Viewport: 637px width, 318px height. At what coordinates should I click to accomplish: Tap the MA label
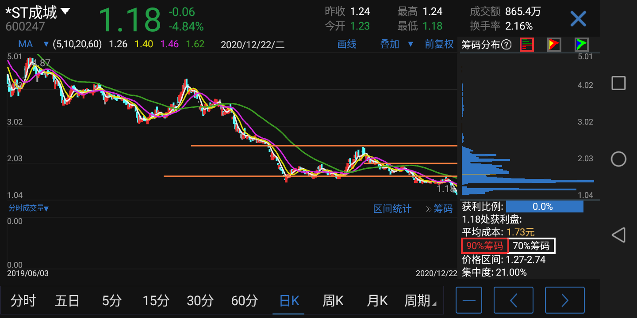click(x=26, y=44)
